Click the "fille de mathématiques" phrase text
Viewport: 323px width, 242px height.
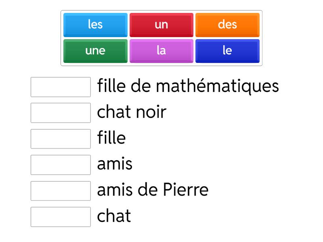tap(188, 86)
